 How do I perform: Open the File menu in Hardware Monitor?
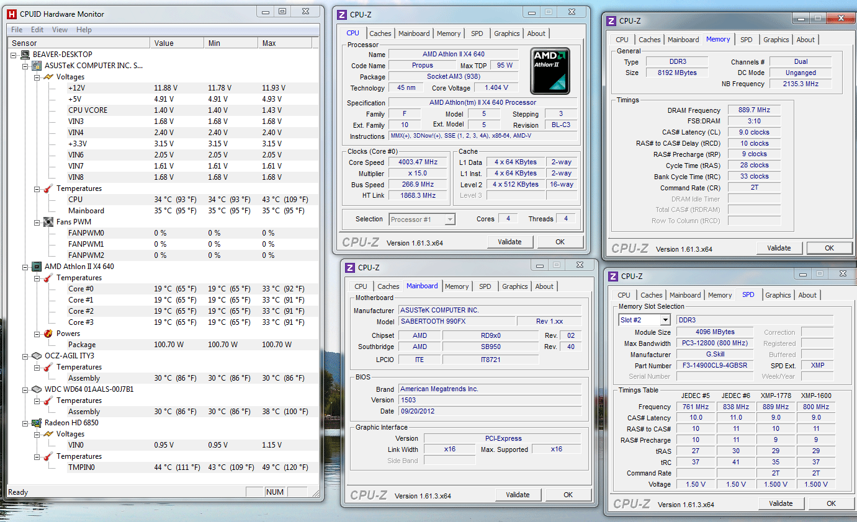17,30
